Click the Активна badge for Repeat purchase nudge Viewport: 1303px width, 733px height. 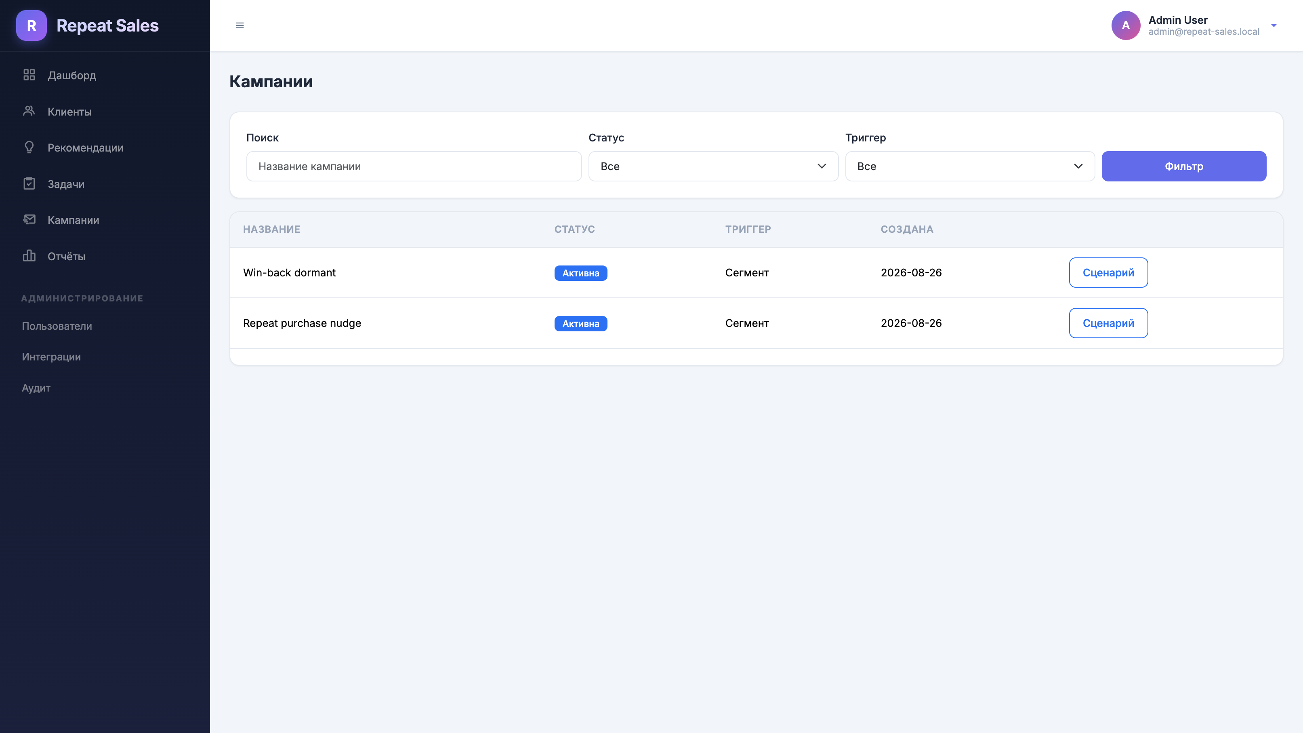pos(581,324)
